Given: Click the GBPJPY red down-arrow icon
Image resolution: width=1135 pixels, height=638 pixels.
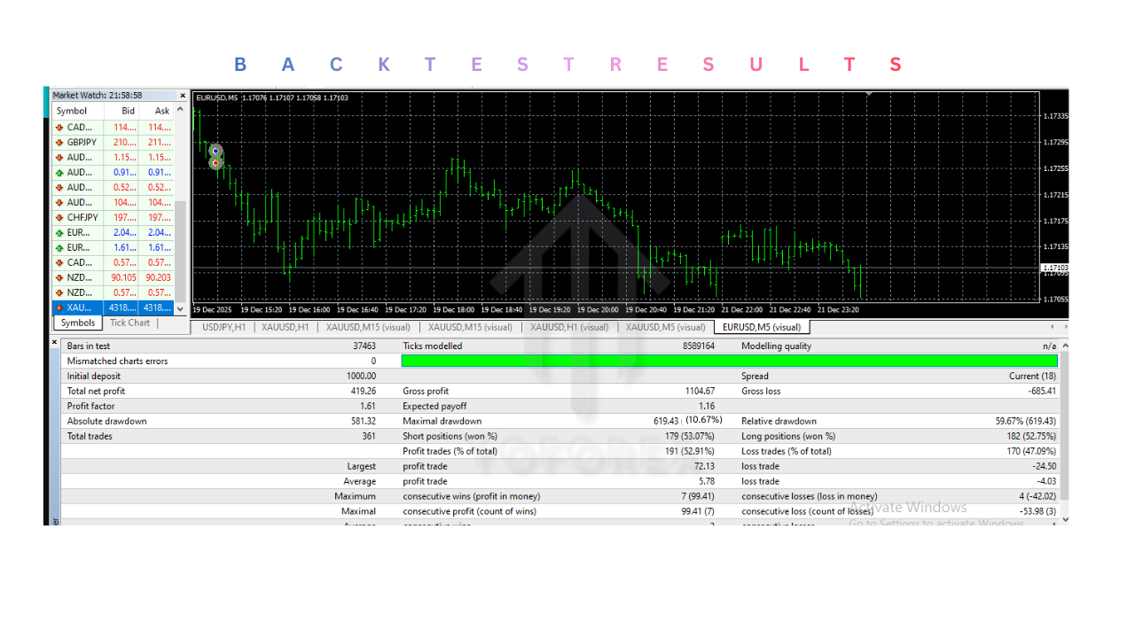Looking at the screenshot, I should click(59, 143).
